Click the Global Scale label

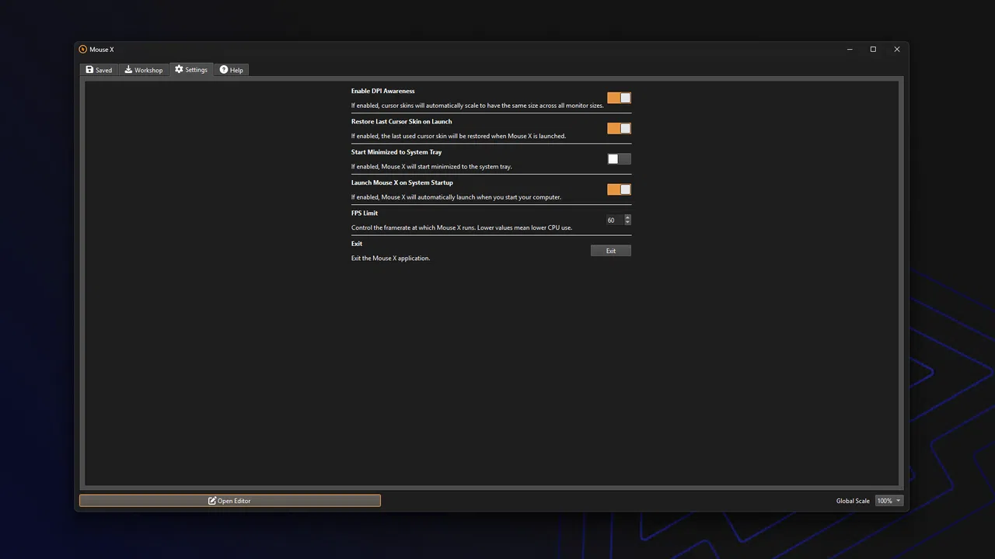click(x=853, y=501)
